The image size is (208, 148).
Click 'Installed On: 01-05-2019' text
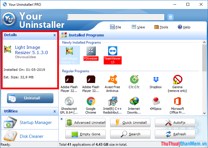pyautogui.click(x=24, y=70)
